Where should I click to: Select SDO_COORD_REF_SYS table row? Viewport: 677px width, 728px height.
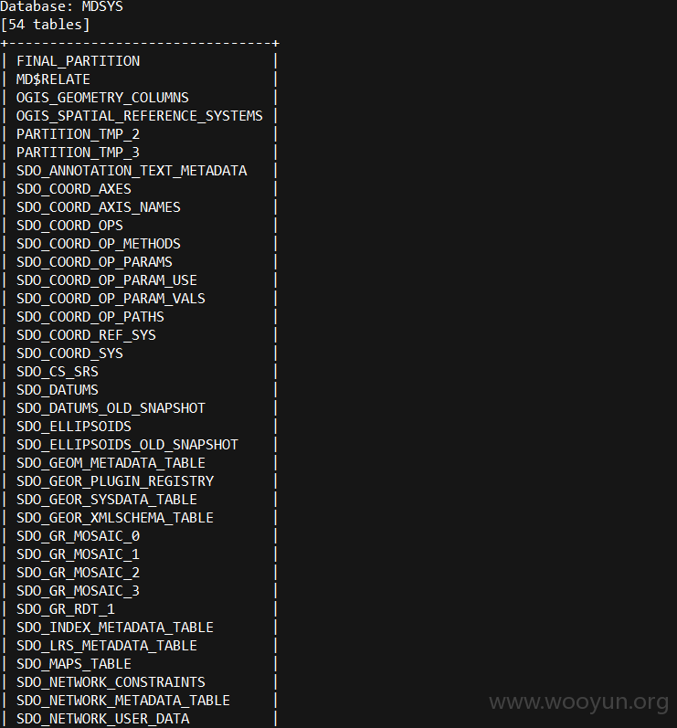87,335
